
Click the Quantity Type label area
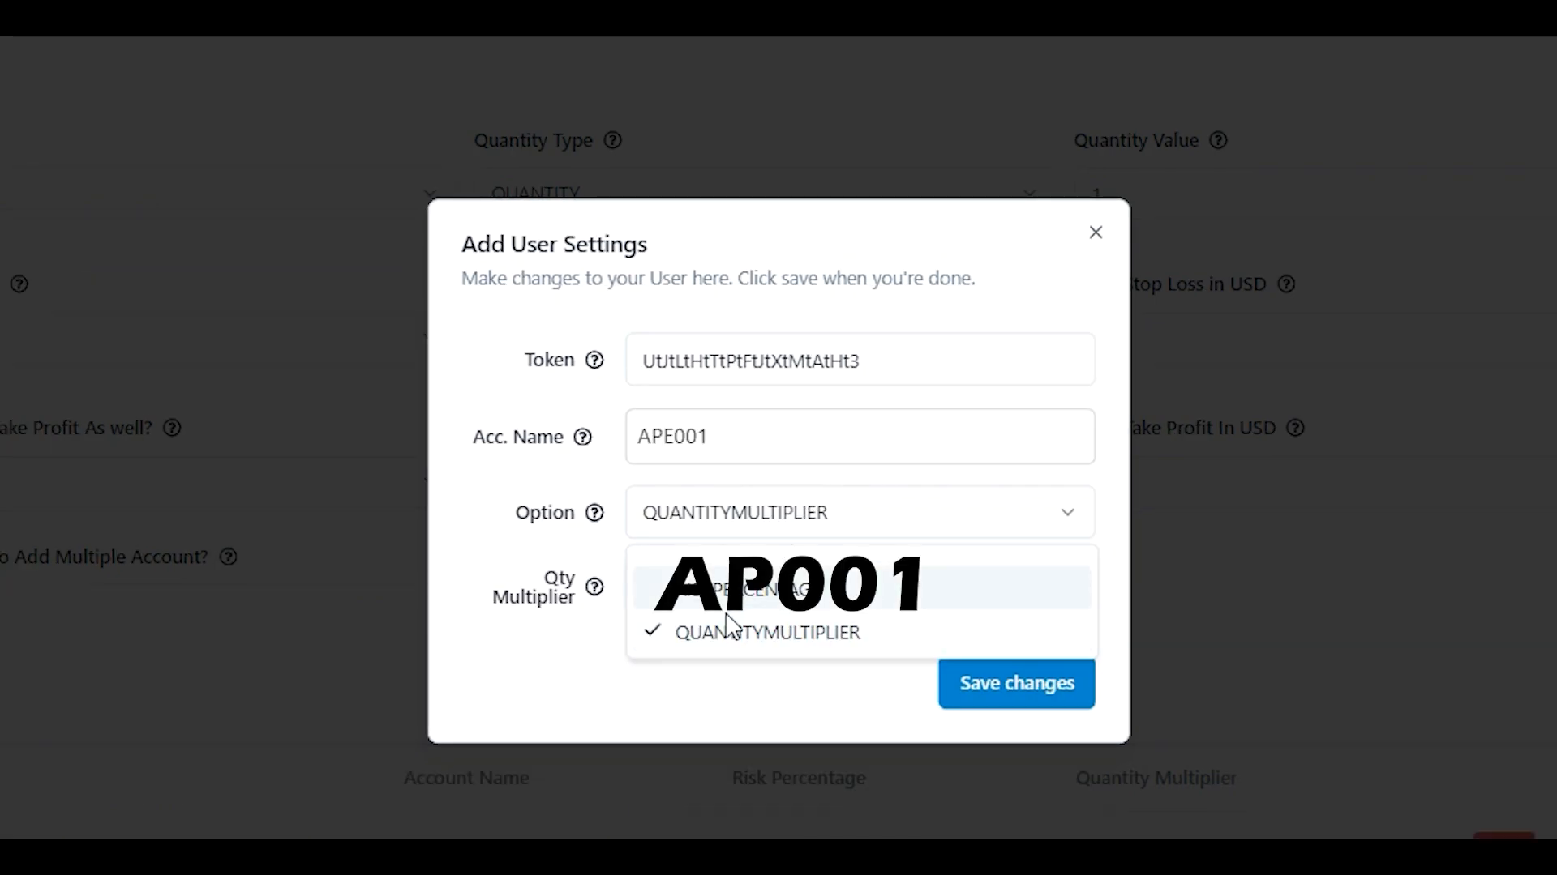click(547, 140)
